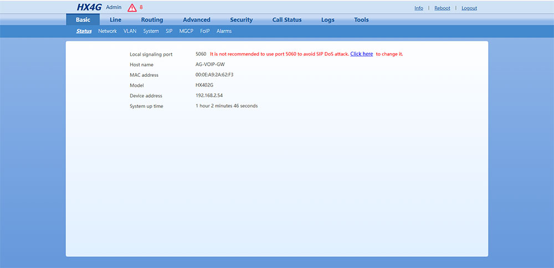Open the SIP submenu page

(x=169, y=31)
